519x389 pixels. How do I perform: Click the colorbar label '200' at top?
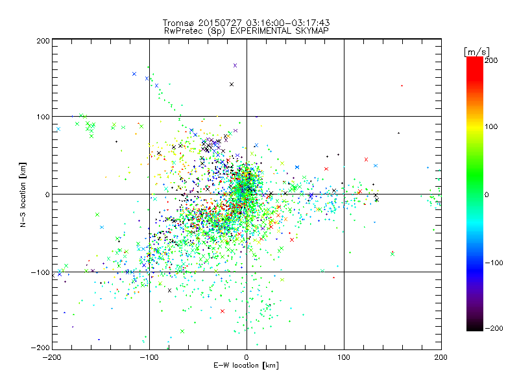[491, 60]
